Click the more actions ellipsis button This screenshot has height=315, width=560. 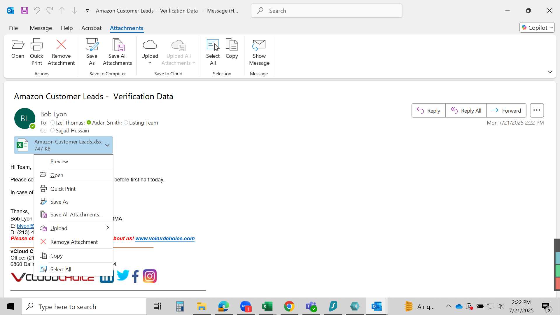[537, 111]
